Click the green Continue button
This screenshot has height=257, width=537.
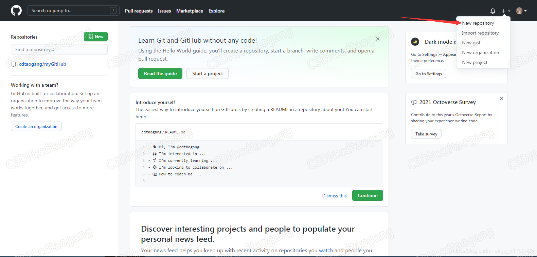368,195
